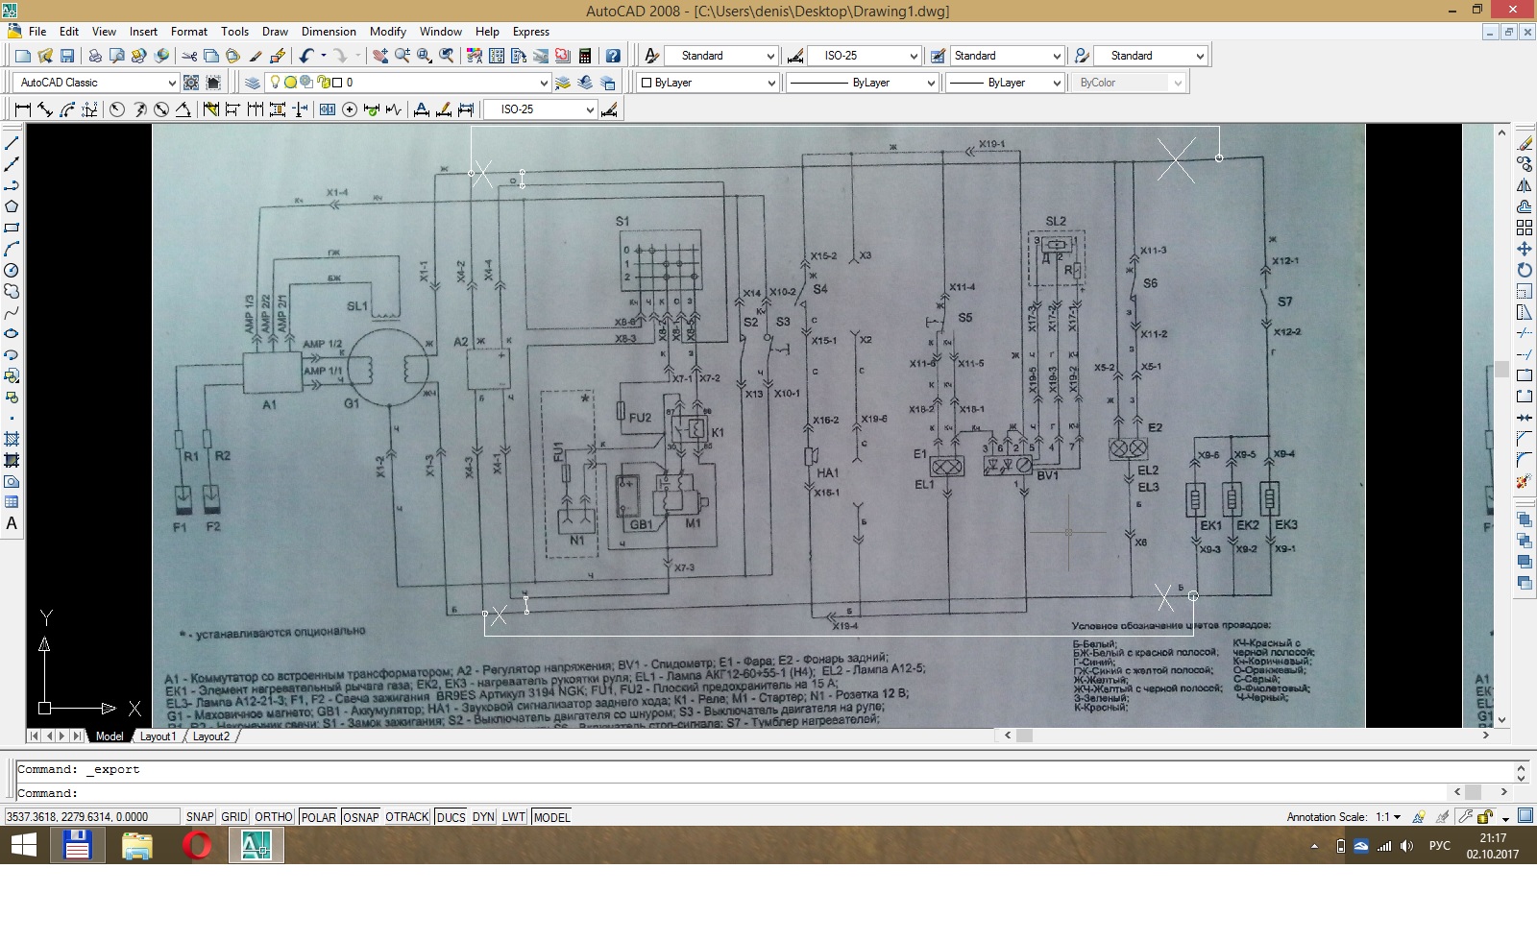Click the drawing area scroll-down arrow
Screen dimensions: 1537x941
coord(1501,720)
